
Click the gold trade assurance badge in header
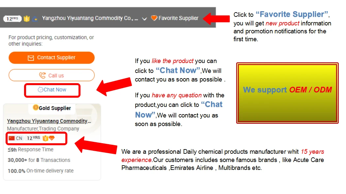pos(27,18)
